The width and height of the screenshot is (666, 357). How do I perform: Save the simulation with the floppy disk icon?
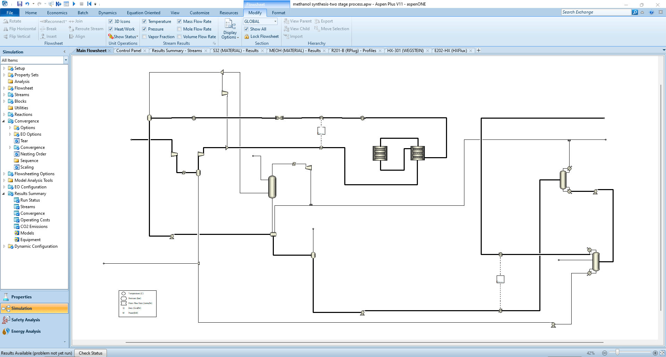point(19,4)
